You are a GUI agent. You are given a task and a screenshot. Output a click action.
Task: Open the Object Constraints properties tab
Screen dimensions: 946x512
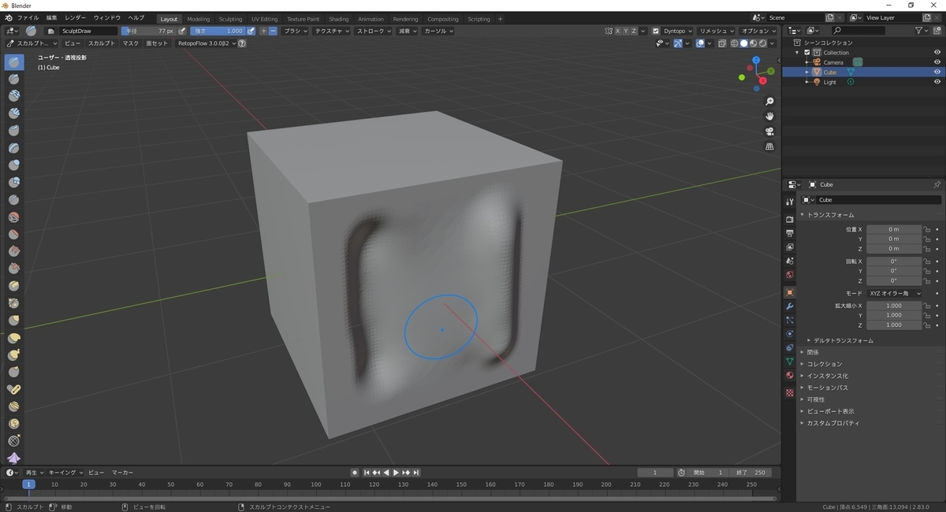click(790, 347)
